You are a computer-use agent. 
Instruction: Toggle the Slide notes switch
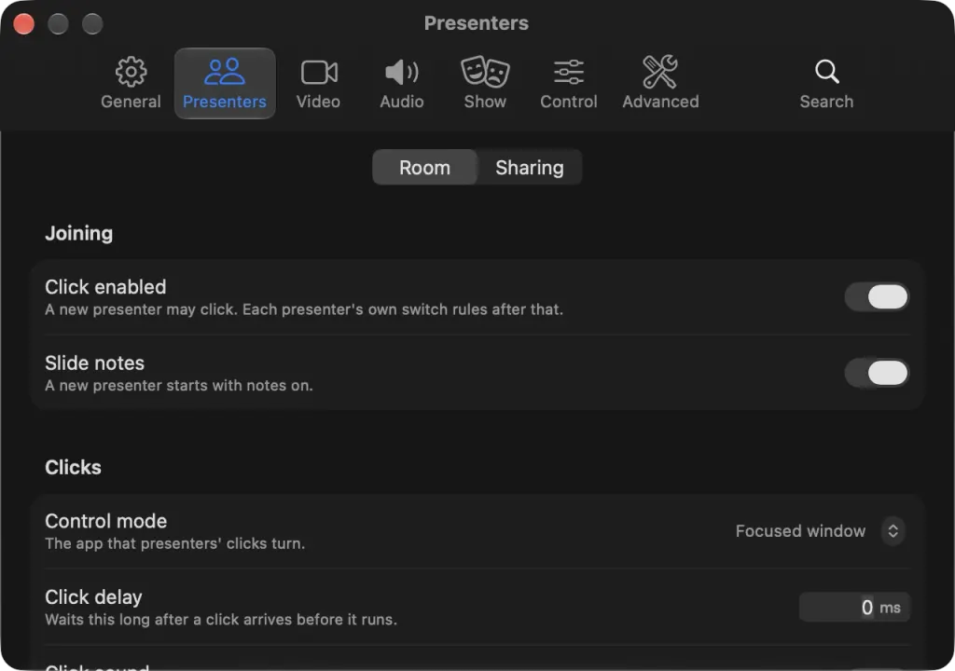point(877,373)
